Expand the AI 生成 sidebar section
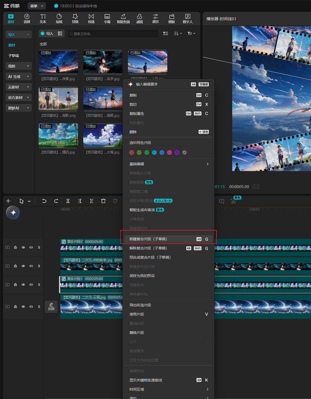Screen dimensions: 311x399 pos(19,77)
